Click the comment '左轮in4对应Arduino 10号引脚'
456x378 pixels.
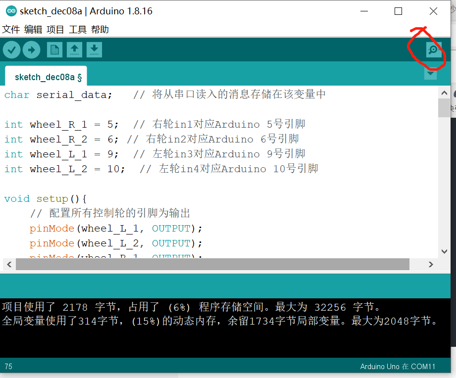[239, 169]
